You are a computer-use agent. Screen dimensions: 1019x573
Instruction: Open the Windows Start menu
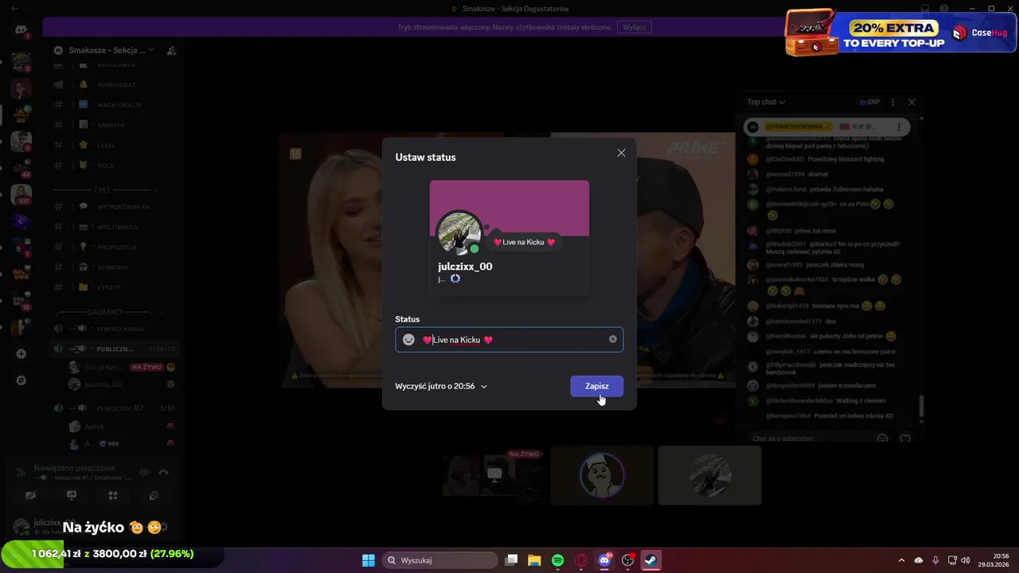[x=369, y=560]
